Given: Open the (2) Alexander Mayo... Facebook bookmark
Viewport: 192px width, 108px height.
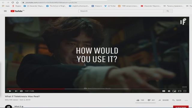Looking at the screenshot, I should (x=34, y=6).
